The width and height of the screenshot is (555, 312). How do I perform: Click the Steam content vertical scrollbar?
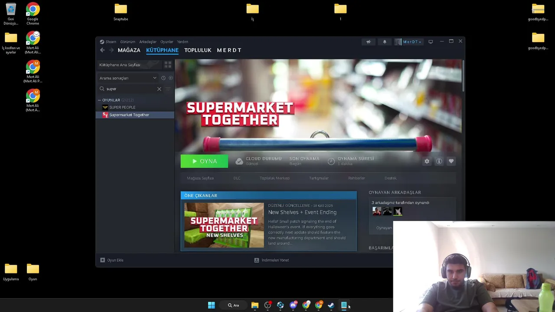click(x=463, y=76)
